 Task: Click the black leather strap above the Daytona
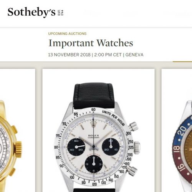coord(93,96)
